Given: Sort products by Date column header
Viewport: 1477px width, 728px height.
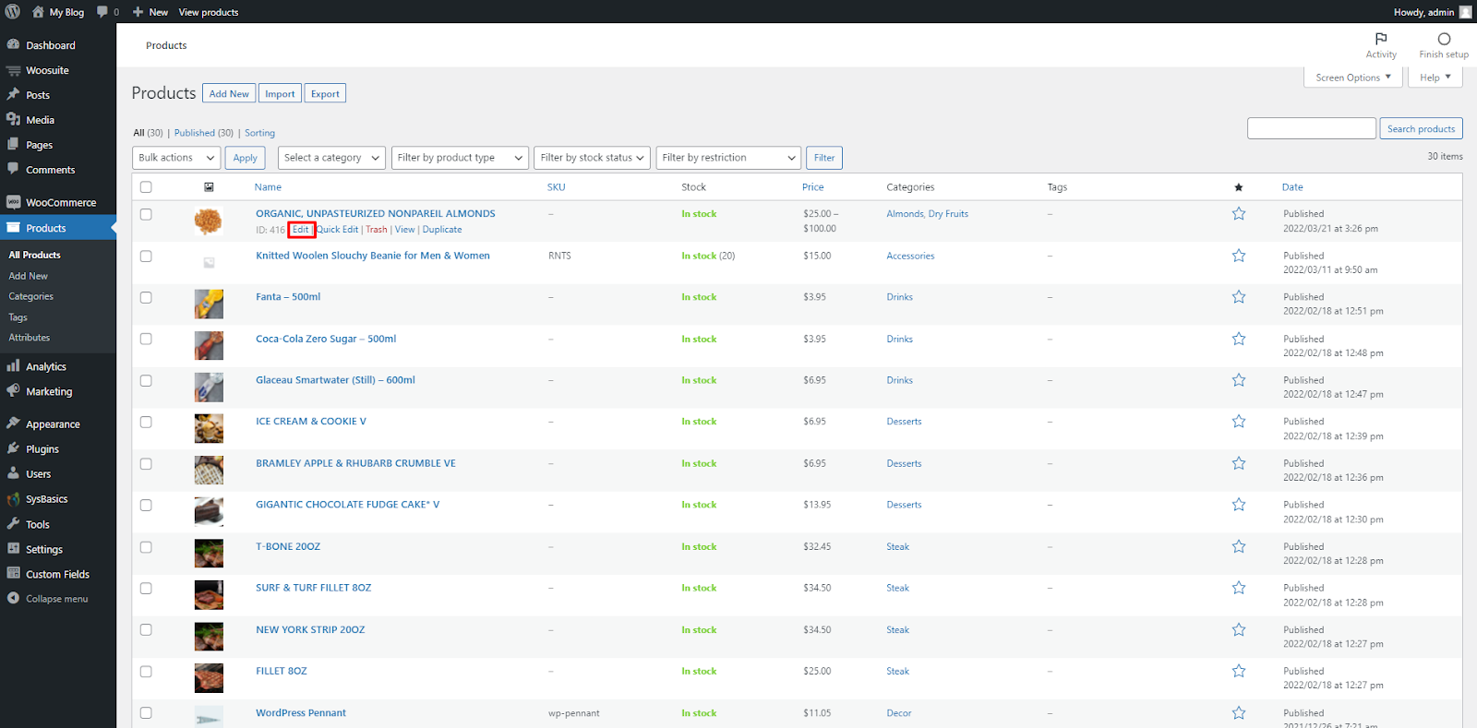Looking at the screenshot, I should tap(1292, 187).
